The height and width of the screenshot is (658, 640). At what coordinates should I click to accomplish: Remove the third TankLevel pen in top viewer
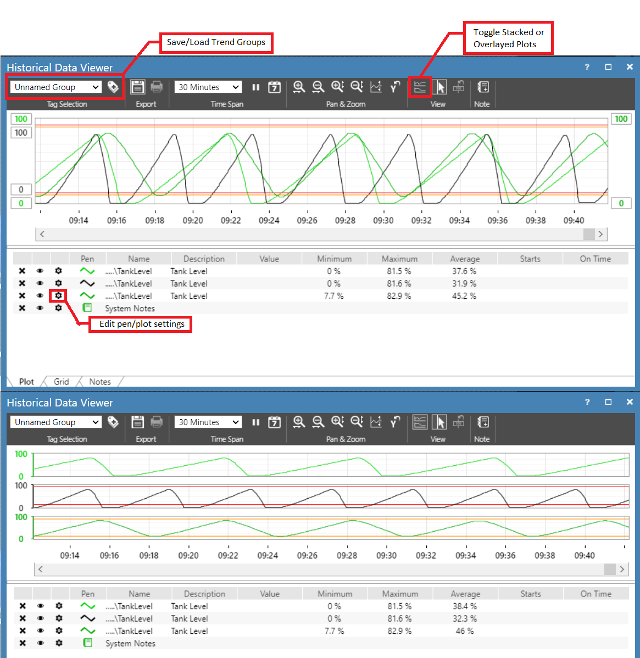(x=22, y=296)
